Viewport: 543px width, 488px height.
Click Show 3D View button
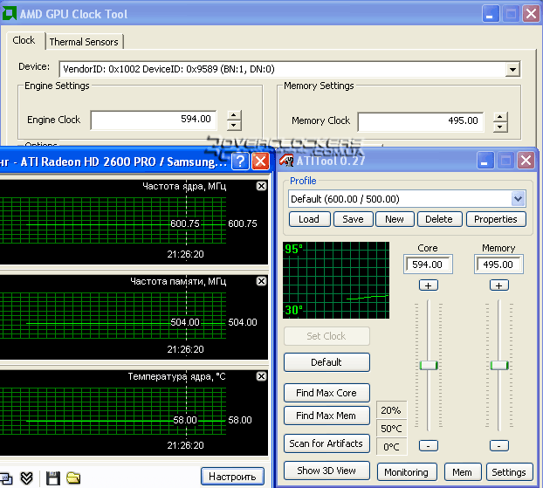coord(326,471)
